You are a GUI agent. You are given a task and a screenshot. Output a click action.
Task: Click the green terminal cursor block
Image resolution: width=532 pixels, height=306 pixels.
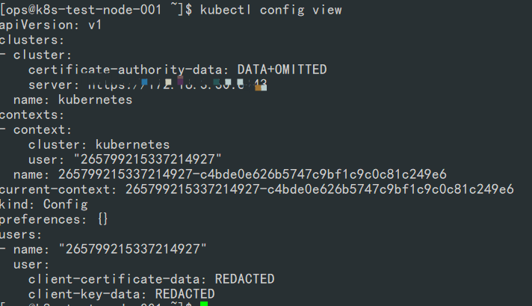click(x=203, y=304)
